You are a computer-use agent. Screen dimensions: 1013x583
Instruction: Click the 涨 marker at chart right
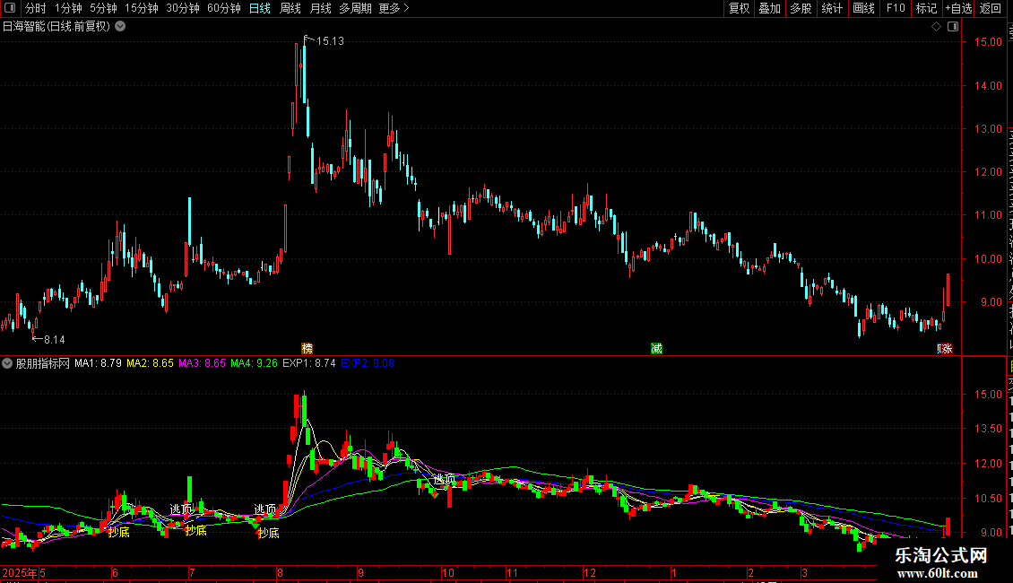click(945, 348)
